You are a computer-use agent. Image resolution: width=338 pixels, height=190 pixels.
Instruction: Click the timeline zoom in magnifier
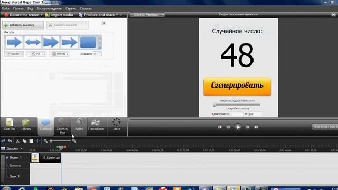(x=74, y=141)
